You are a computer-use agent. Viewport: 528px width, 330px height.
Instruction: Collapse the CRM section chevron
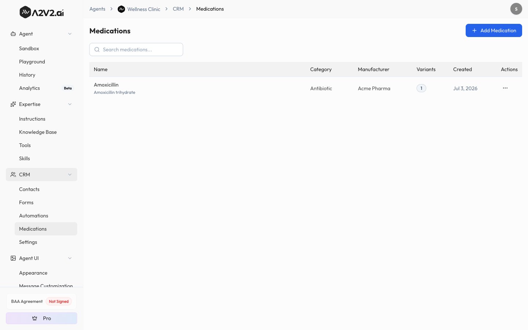point(70,175)
